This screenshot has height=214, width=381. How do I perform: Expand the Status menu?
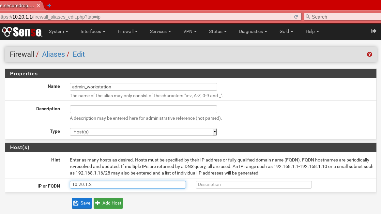pyautogui.click(x=218, y=31)
